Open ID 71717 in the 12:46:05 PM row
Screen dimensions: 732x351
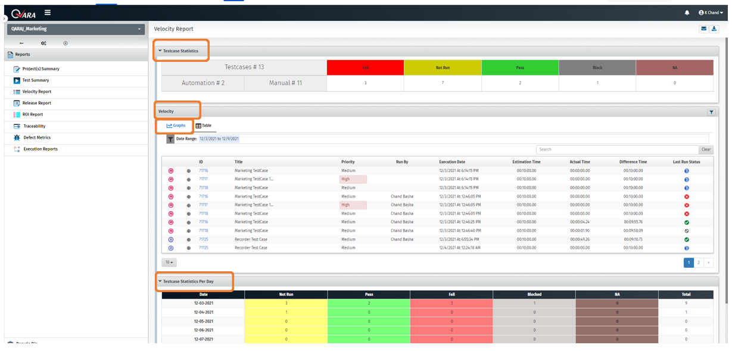click(203, 205)
